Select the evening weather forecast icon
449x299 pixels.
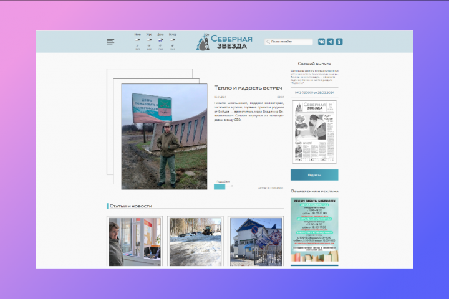[172, 40]
